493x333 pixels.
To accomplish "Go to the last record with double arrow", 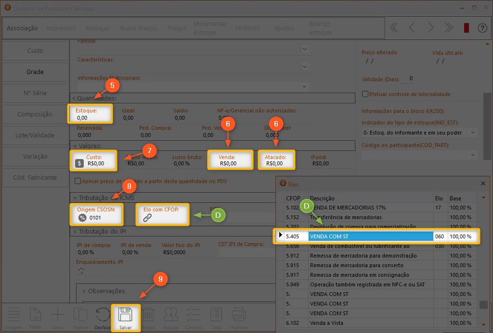I will pyautogui.click(x=449, y=28).
